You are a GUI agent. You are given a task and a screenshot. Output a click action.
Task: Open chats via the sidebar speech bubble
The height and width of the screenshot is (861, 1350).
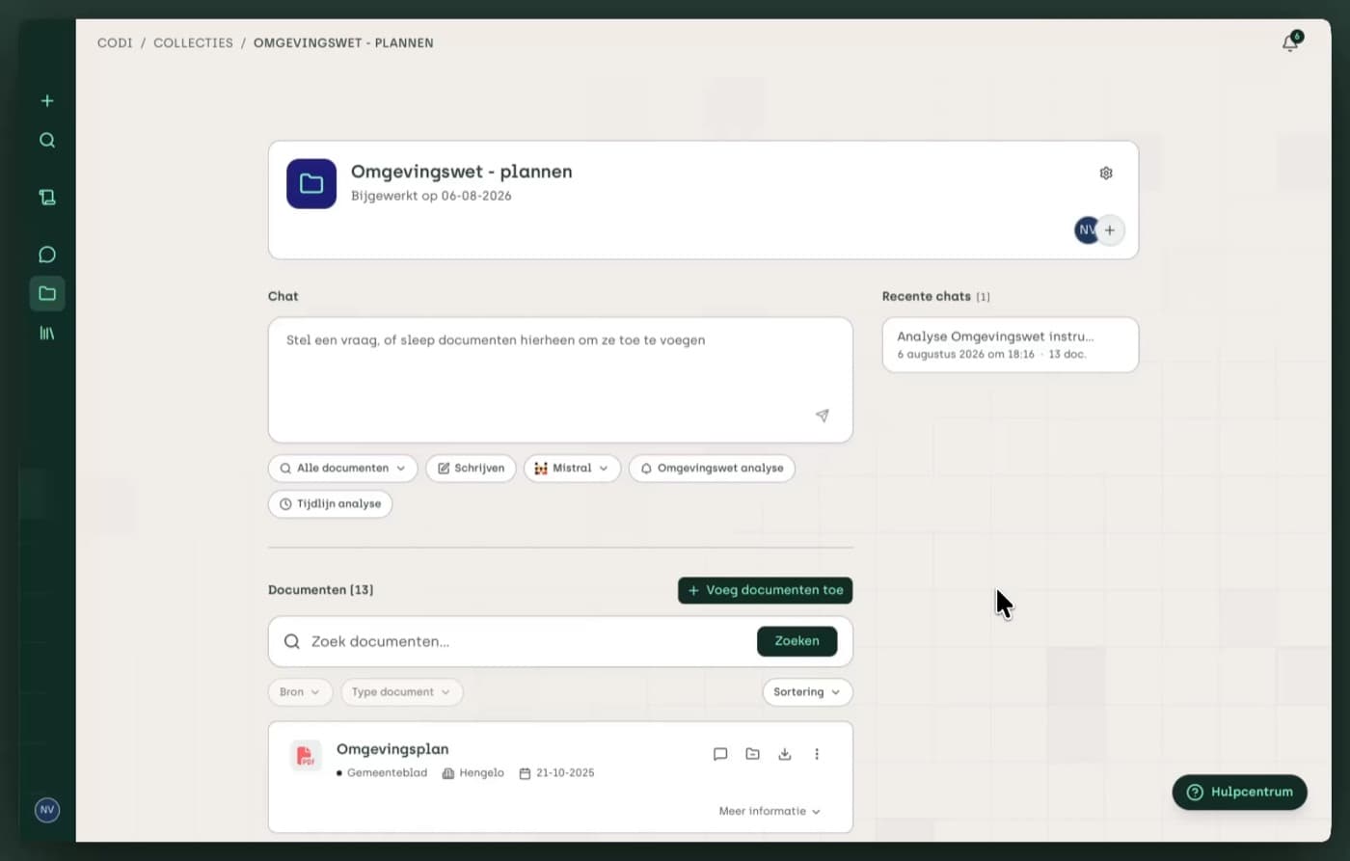(x=47, y=255)
